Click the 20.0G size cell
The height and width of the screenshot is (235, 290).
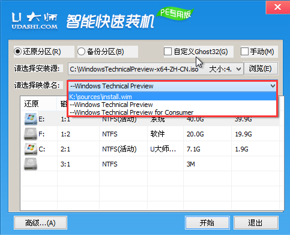click(x=195, y=134)
